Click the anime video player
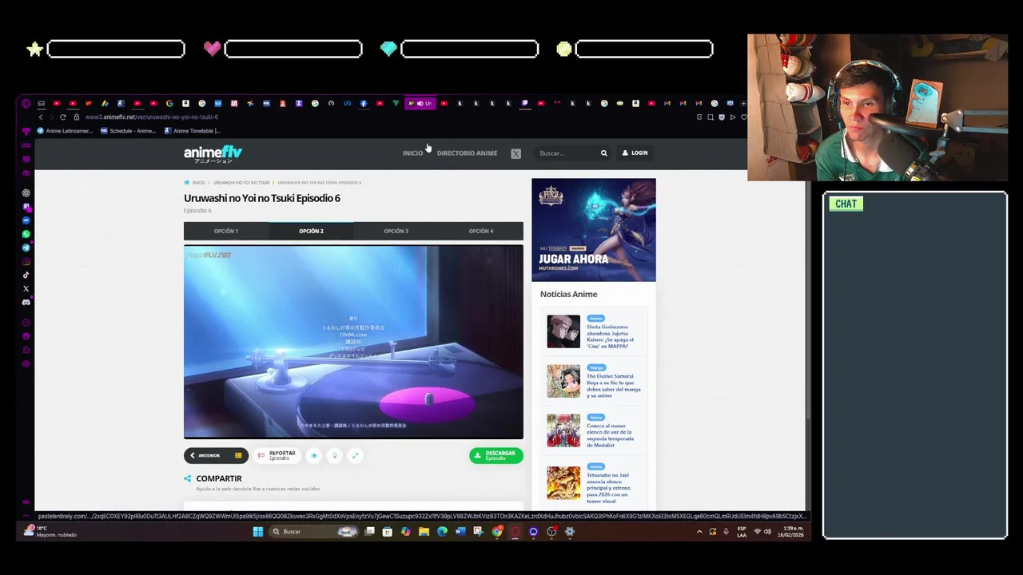The image size is (1023, 575). (353, 342)
